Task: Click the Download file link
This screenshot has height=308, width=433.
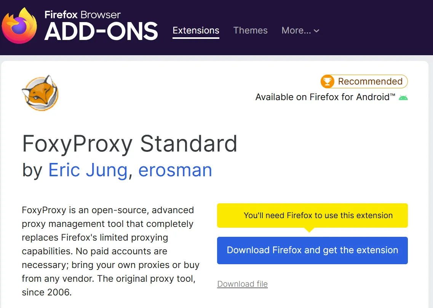Action: (x=243, y=284)
